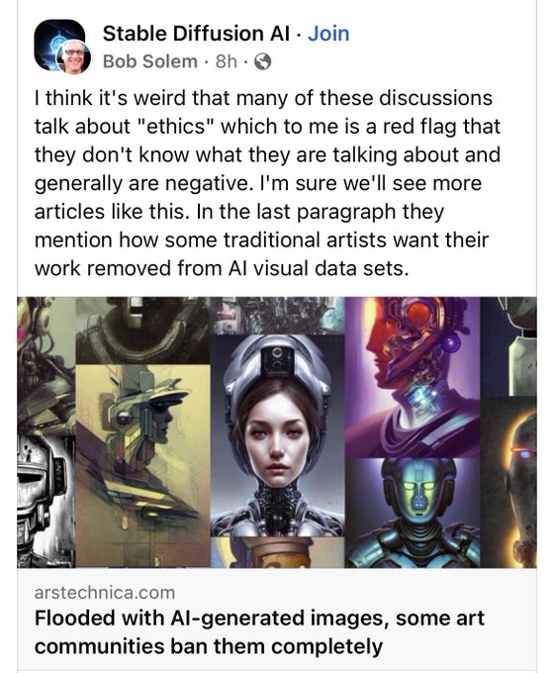Viewport: 554px width, 673px height.
Task: Tap the gray robot torso in top right corner
Action: [508, 346]
